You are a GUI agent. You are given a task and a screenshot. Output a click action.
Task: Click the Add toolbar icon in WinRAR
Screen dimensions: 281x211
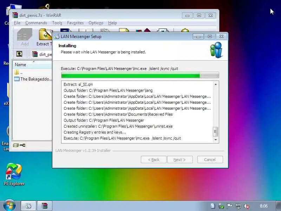[x=25, y=37]
